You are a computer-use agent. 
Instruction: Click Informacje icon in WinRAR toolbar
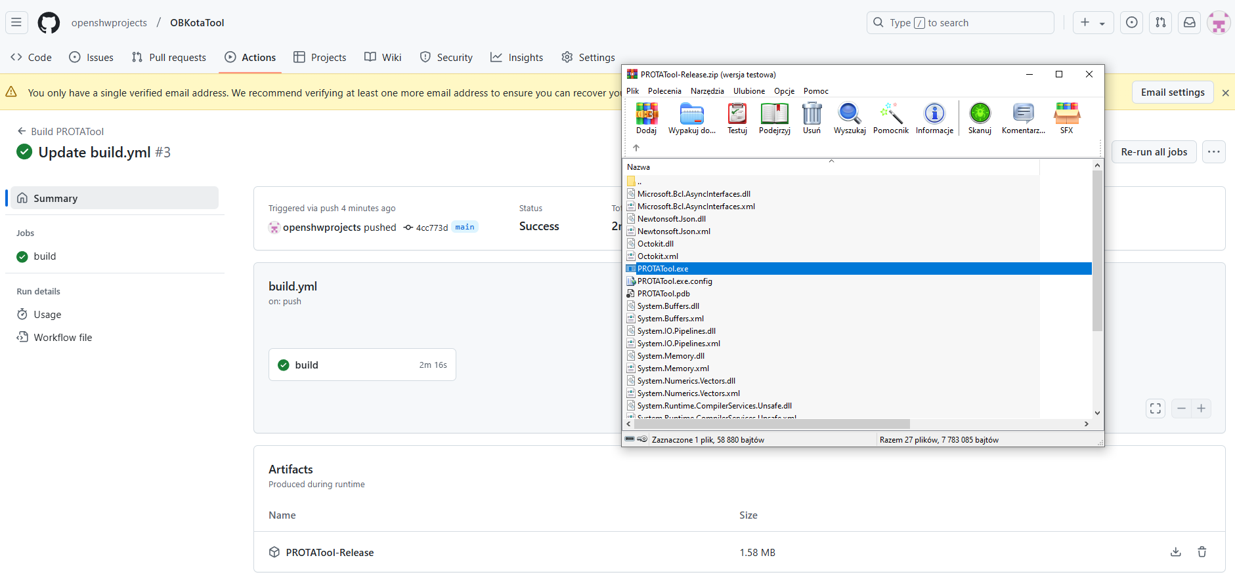point(935,119)
